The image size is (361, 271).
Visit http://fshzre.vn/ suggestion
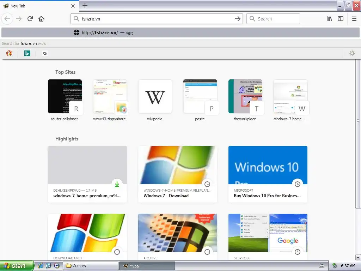pyautogui.click(x=180, y=32)
